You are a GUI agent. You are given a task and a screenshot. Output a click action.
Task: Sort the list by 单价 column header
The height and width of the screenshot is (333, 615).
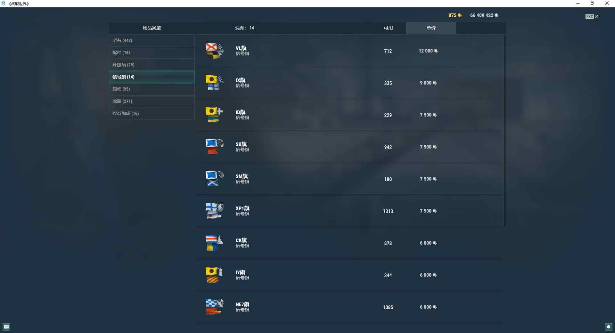coord(431,28)
